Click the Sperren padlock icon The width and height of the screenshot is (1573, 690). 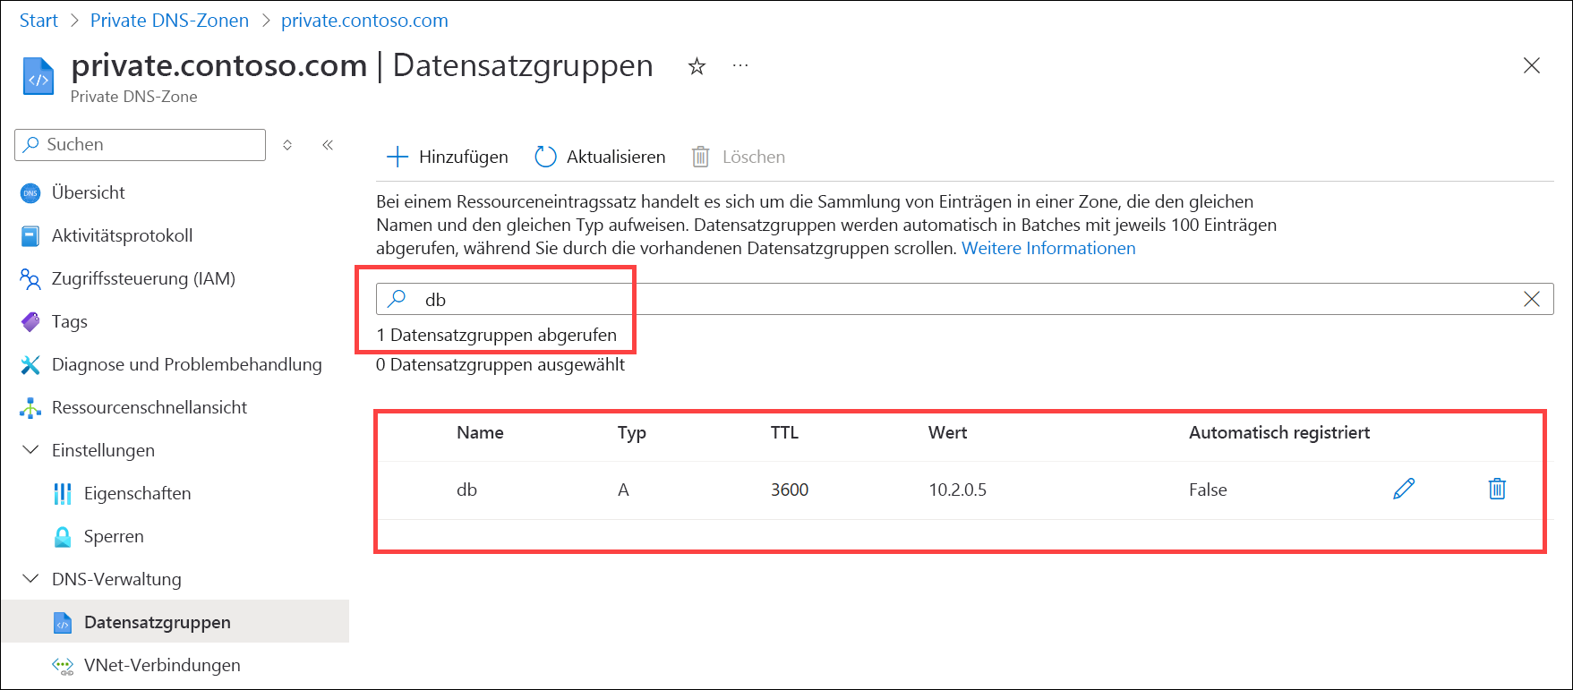63,536
